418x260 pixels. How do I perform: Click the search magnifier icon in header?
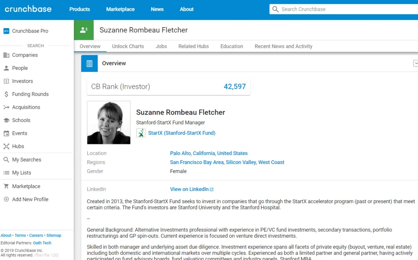tap(276, 9)
